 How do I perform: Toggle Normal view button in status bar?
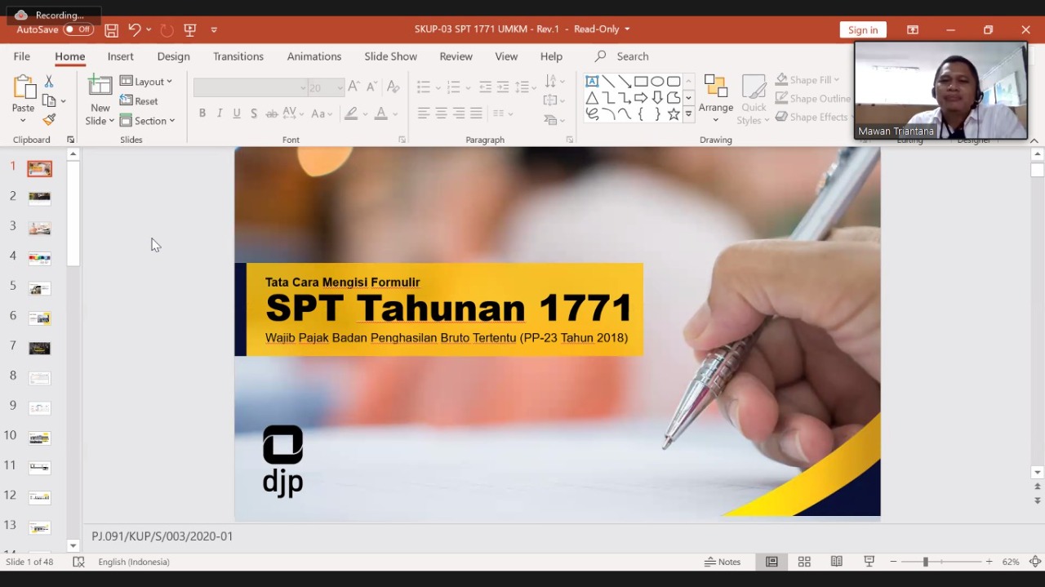(772, 562)
